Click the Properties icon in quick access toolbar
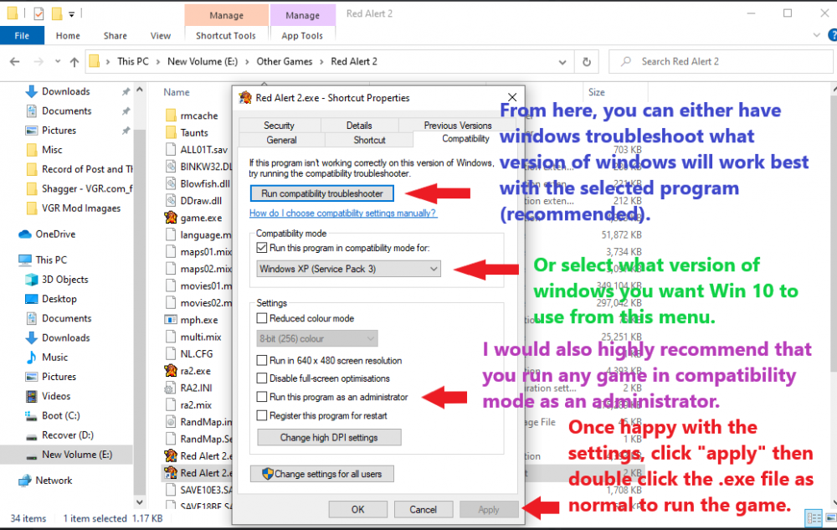Image resolution: width=837 pixels, height=530 pixels. coord(39,13)
